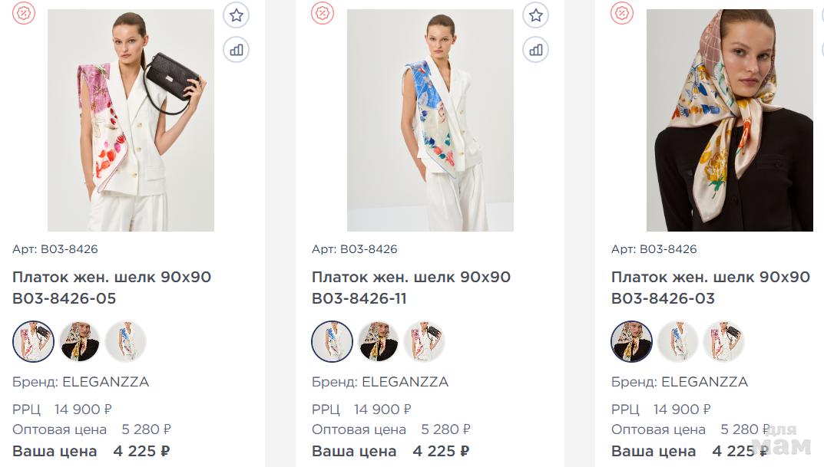This screenshot has height=467, width=824.
Task: Select headscarf color variant in first product card
Action: (x=79, y=341)
